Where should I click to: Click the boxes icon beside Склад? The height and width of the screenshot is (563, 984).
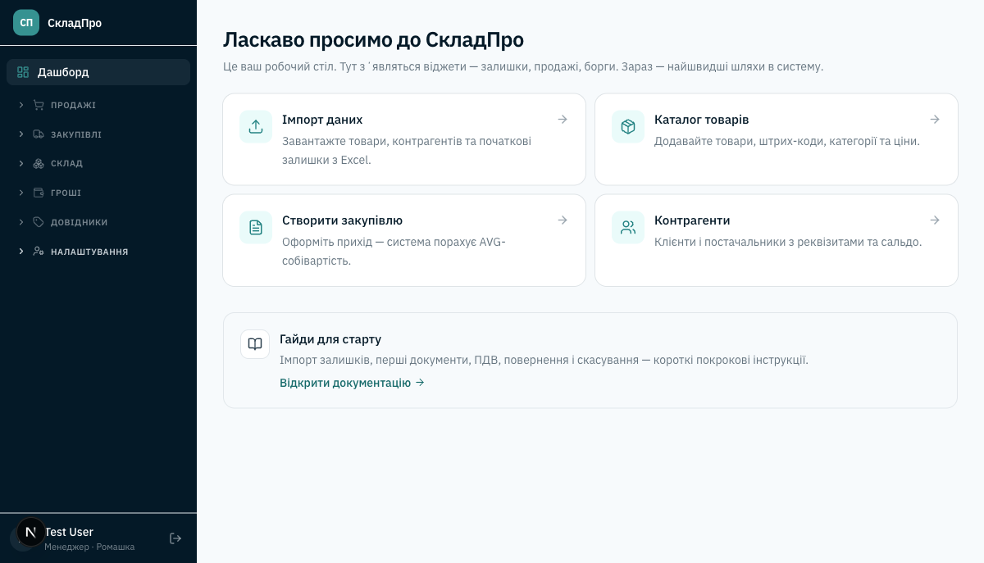(x=39, y=164)
